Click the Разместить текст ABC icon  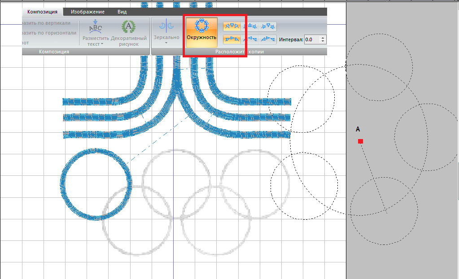click(x=96, y=27)
